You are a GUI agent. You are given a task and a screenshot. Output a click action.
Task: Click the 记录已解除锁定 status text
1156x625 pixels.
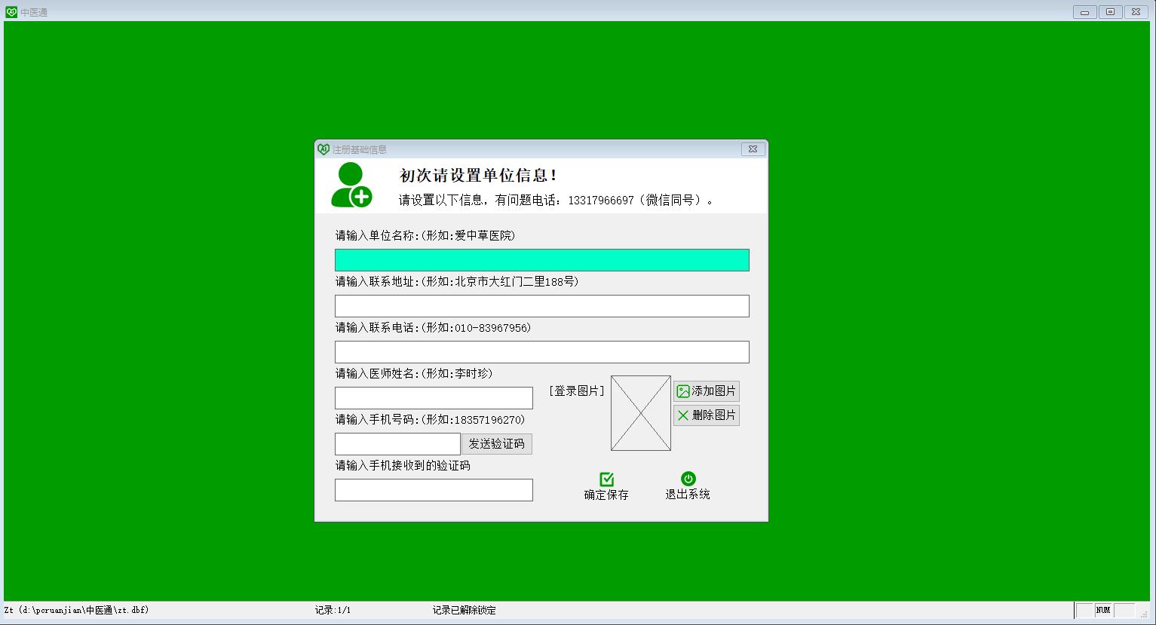coord(465,610)
